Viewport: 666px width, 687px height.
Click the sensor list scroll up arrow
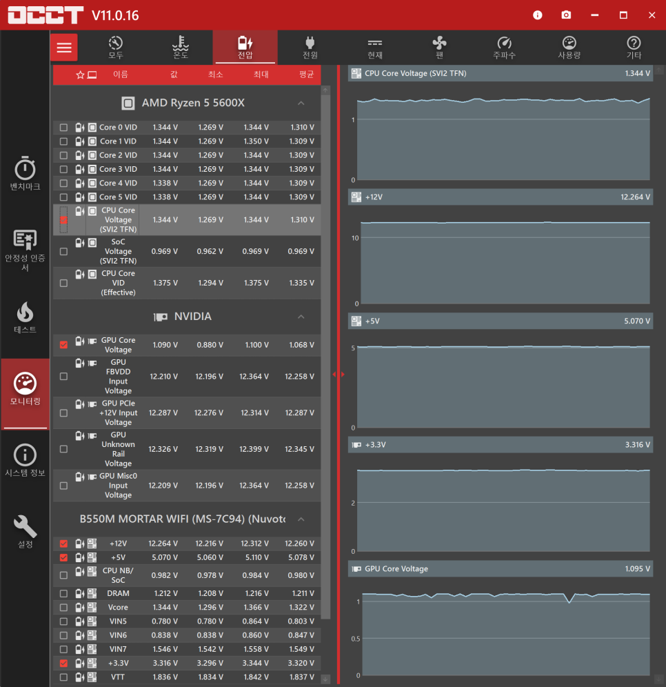[325, 90]
